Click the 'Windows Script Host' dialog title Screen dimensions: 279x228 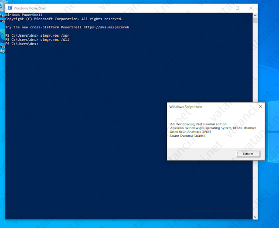(186, 107)
